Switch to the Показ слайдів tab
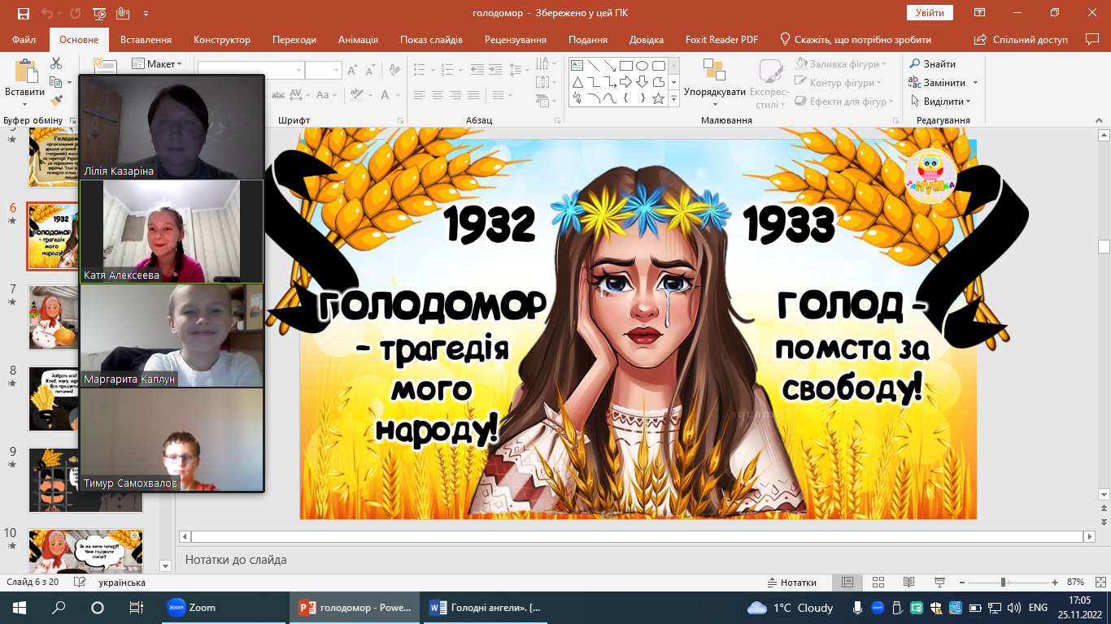Image resolution: width=1111 pixels, height=624 pixels. point(431,40)
